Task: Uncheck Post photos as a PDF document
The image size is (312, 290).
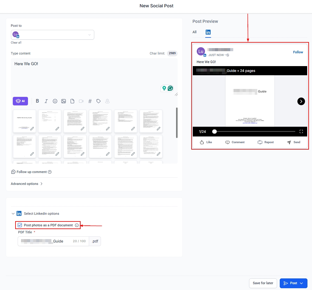Action: click(x=20, y=225)
